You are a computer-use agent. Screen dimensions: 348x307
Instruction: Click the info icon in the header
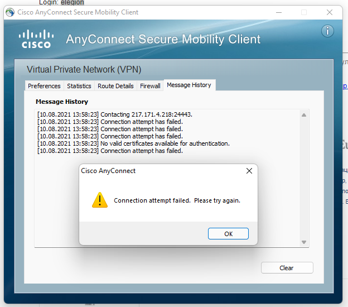coord(327,31)
